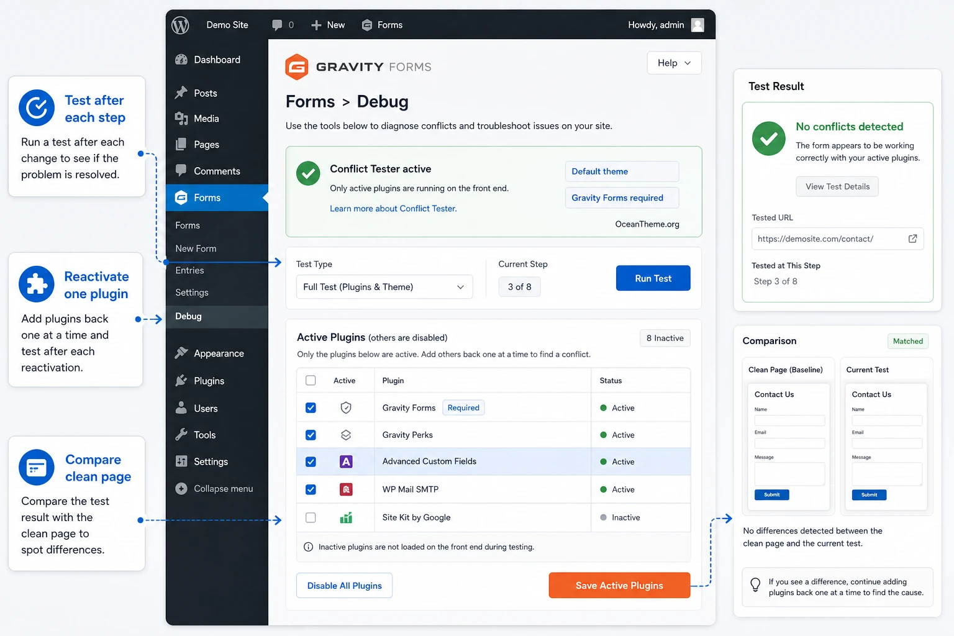This screenshot has height=636, width=954.
Task: Toggle the select-all checkbox in Active header
Action: coord(311,380)
